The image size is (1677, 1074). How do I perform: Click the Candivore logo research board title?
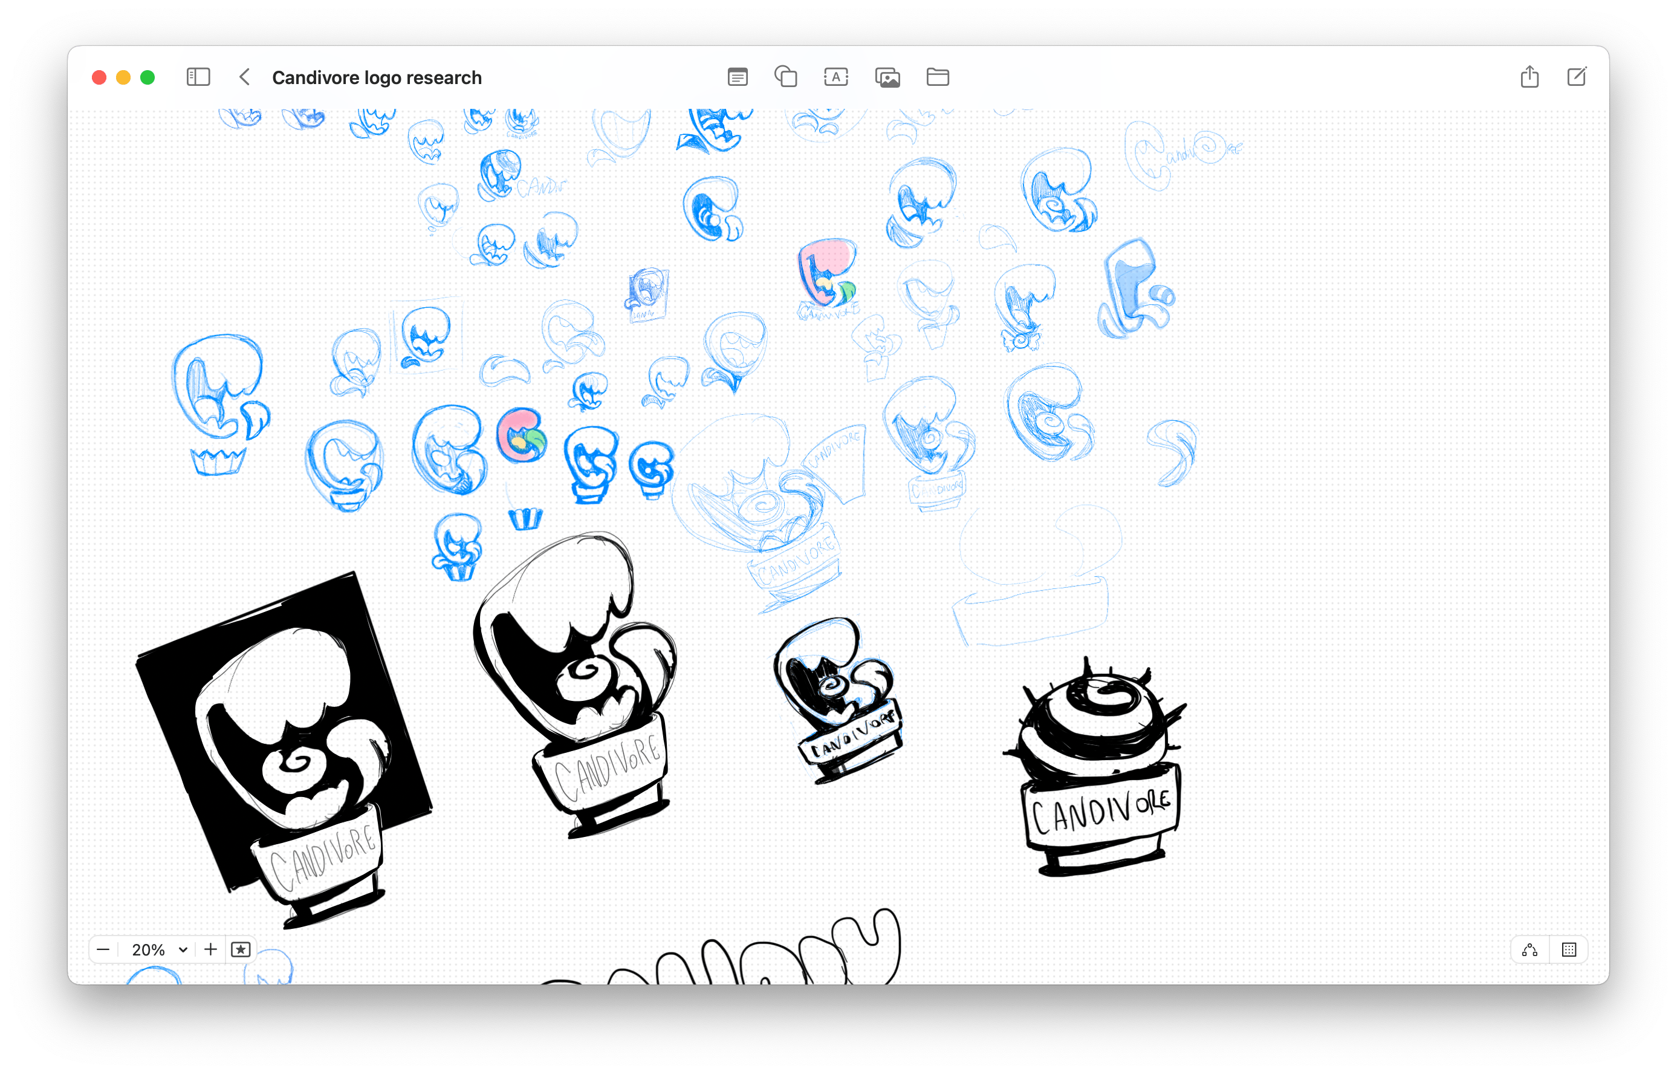[x=377, y=77]
